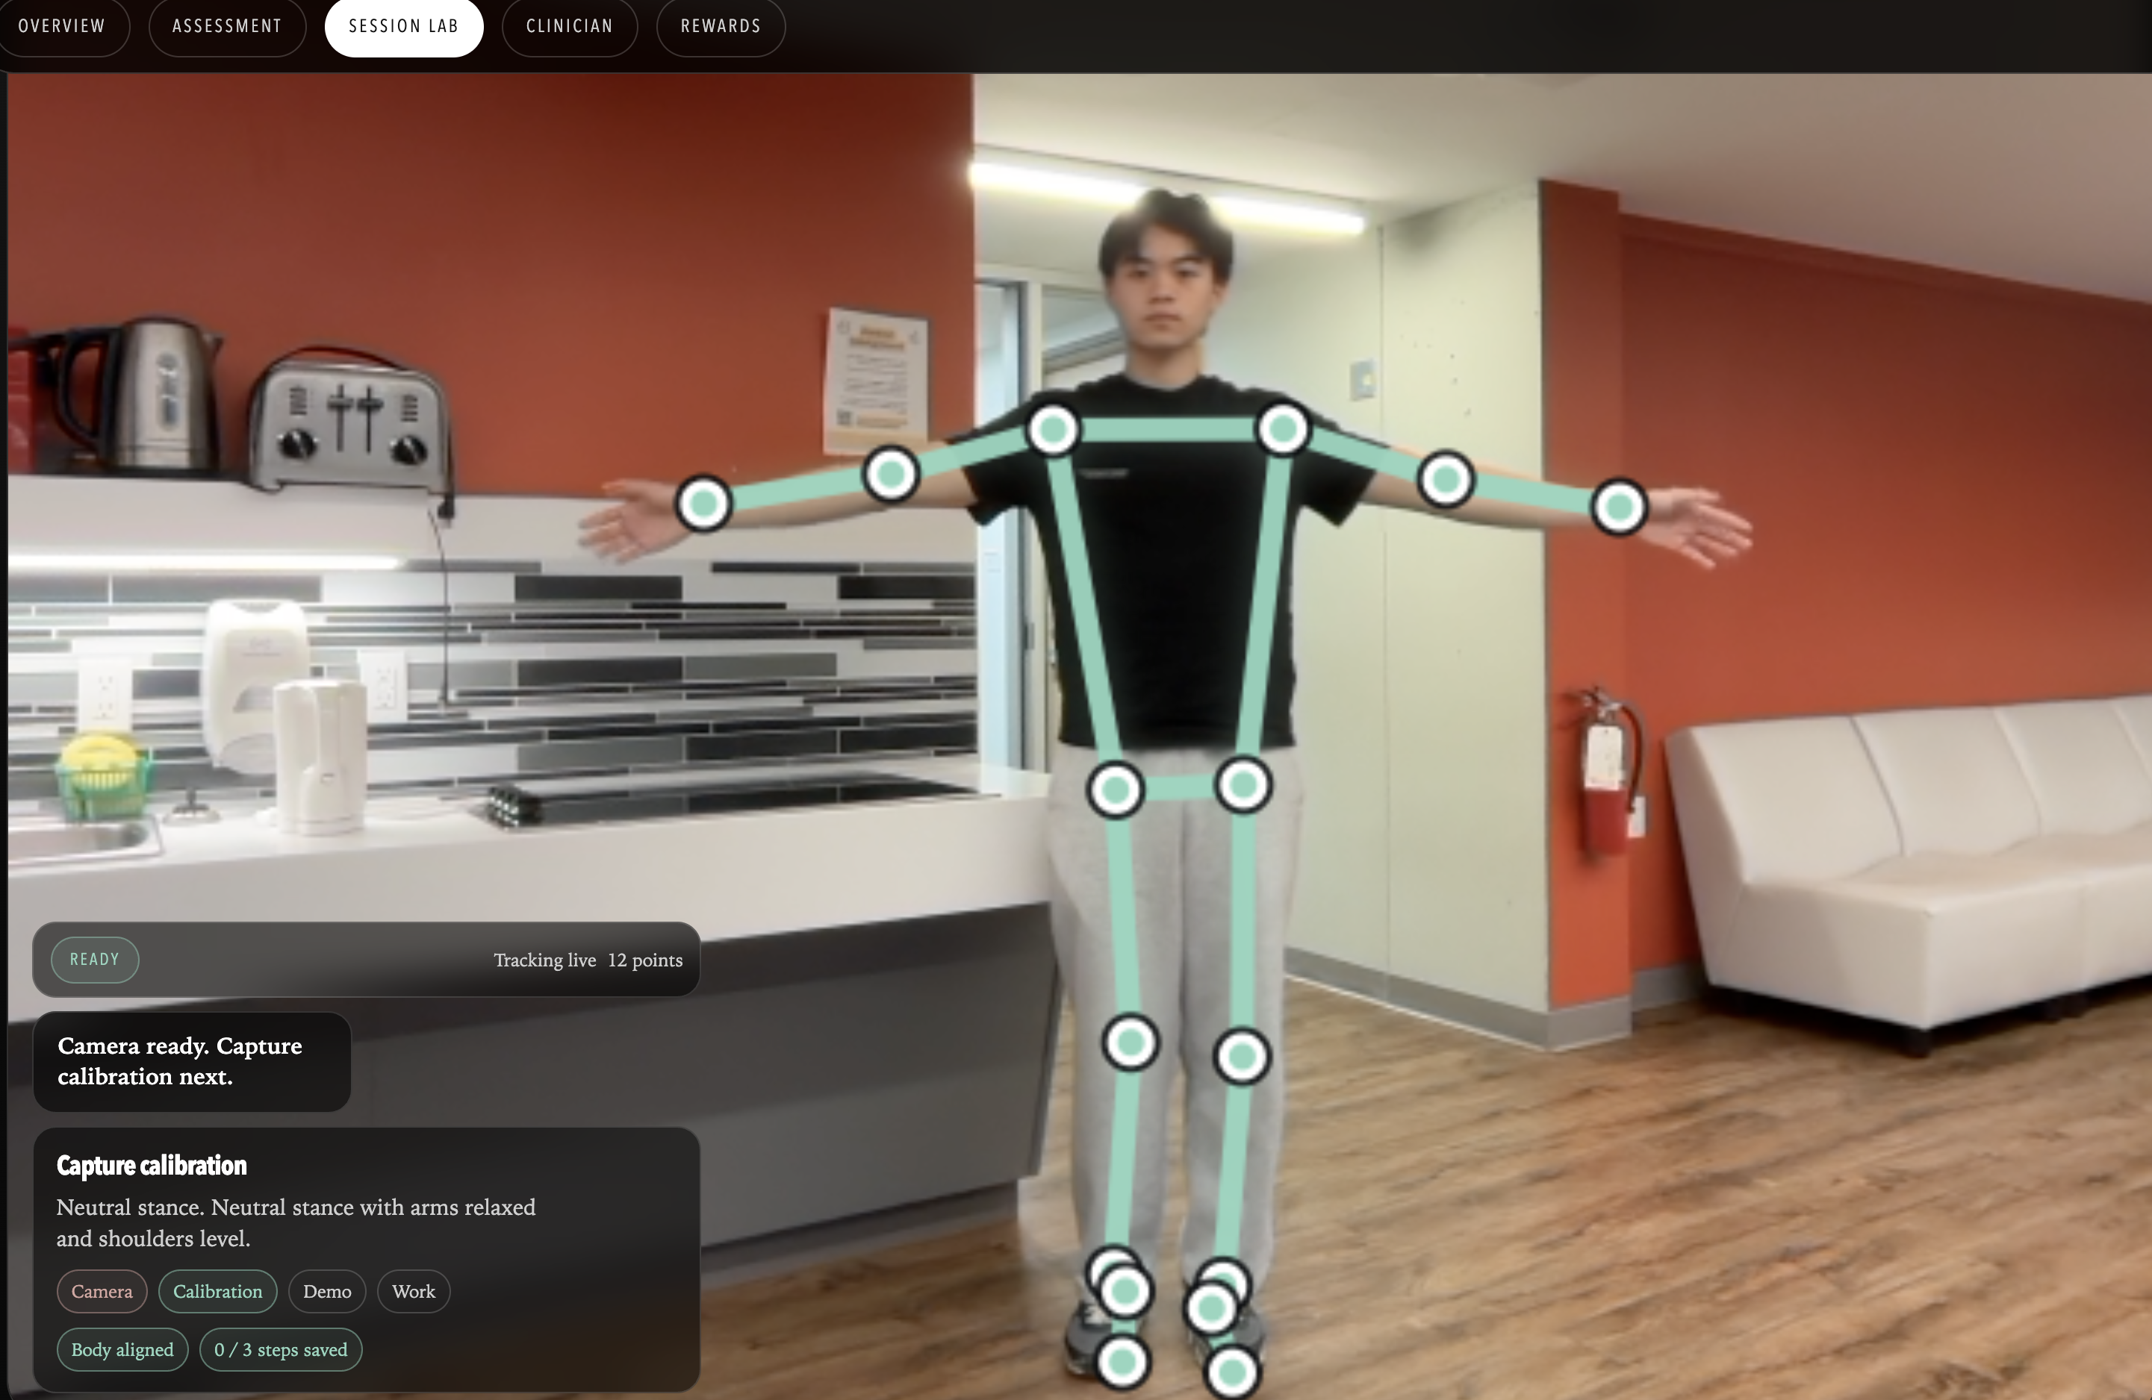This screenshot has height=1400, width=2152.
Task: Click the 0 / 3 steps saved chip
Action: (280, 1349)
